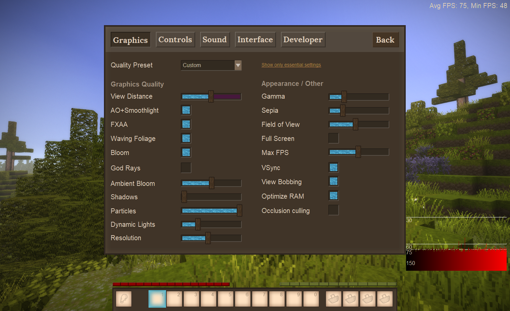
Task: Turn on Full Screen checkbox
Action: (333, 138)
